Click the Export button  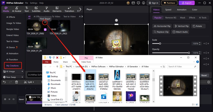[x=187, y=3]
